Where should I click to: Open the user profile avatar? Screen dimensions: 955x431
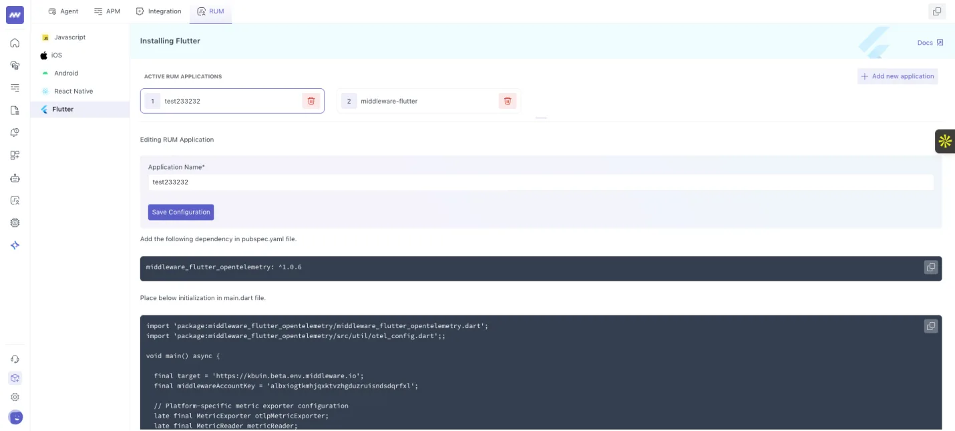pos(15,417)
